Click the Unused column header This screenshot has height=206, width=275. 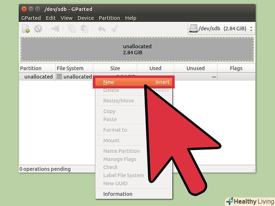pyautogui.click(x=196, y=68)
